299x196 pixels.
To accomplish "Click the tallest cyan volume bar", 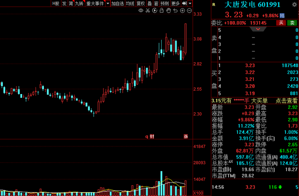I will click(162, 183).
